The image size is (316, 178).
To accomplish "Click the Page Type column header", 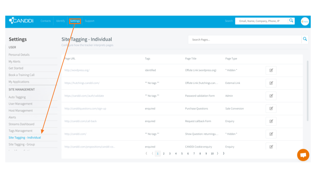I will pos(231,59).
